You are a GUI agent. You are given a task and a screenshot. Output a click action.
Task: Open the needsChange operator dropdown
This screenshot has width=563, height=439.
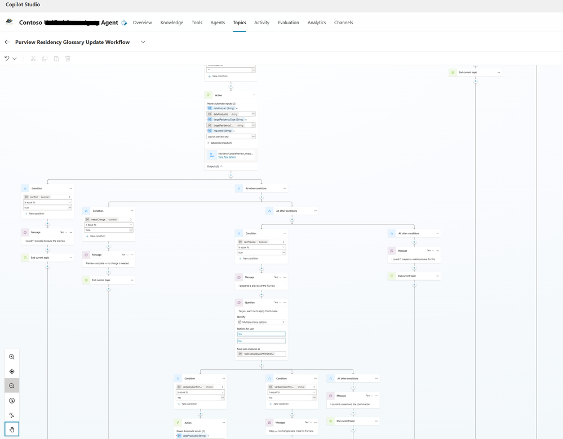pyautogui.click(x=108, y=225)
